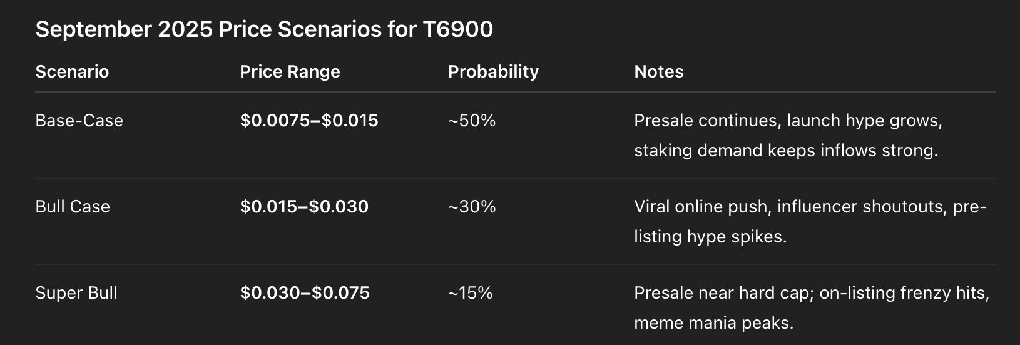Click the staking demand keeps inflows text
The image size is (1020, 345).
coord(755,151)
